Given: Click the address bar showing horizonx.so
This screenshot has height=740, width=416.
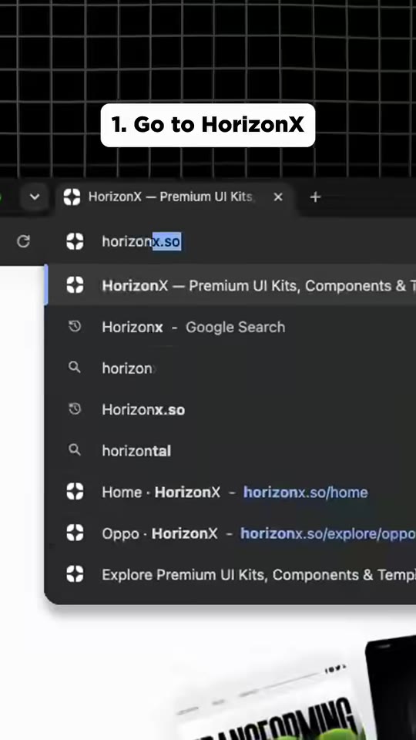Looking at the screenshot, I should 236,241.
